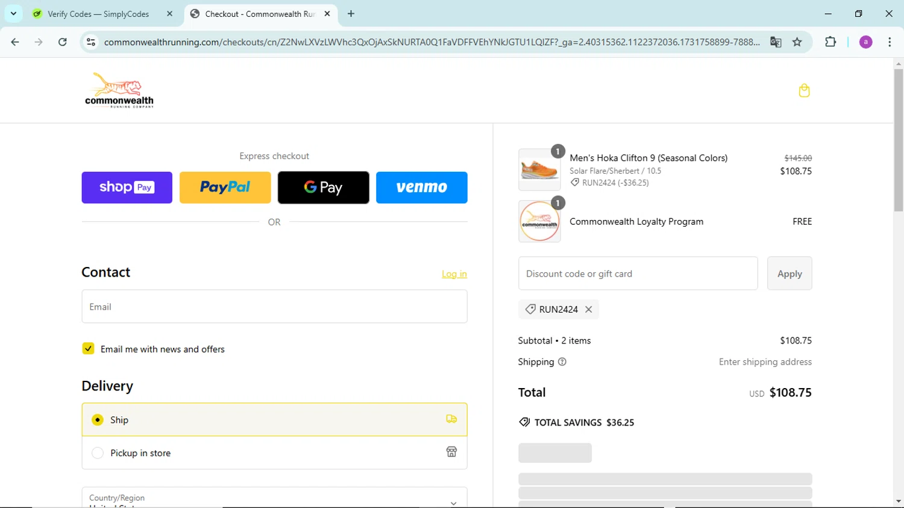Click the Commonwealth Running Company logo
Viewport: 904px width, 508px height.
pyautogui.click(x=119, y=90)
